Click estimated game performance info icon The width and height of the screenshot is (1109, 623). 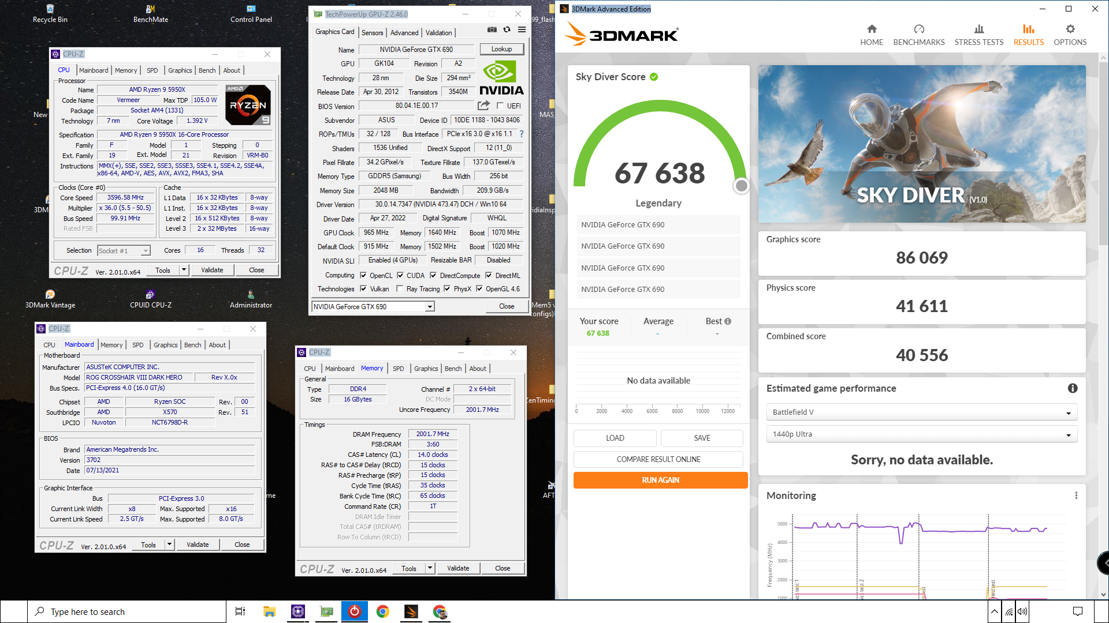[x=1073, y=388]
